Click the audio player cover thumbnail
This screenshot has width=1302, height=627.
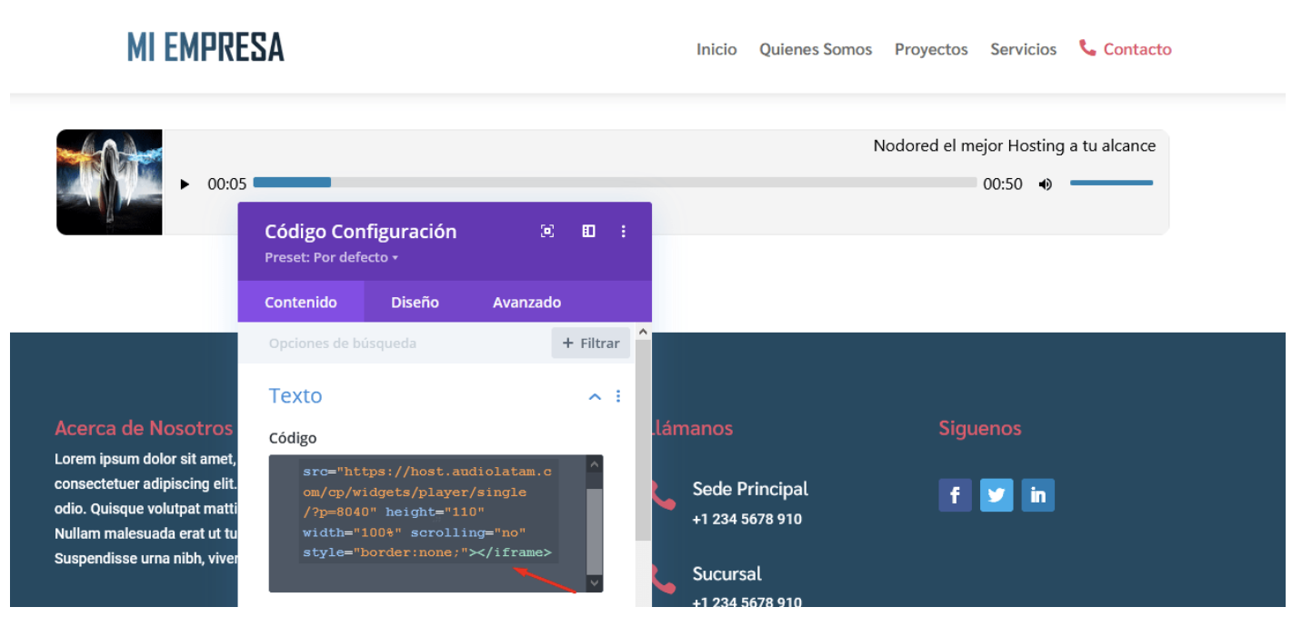[x=109, y=182]
